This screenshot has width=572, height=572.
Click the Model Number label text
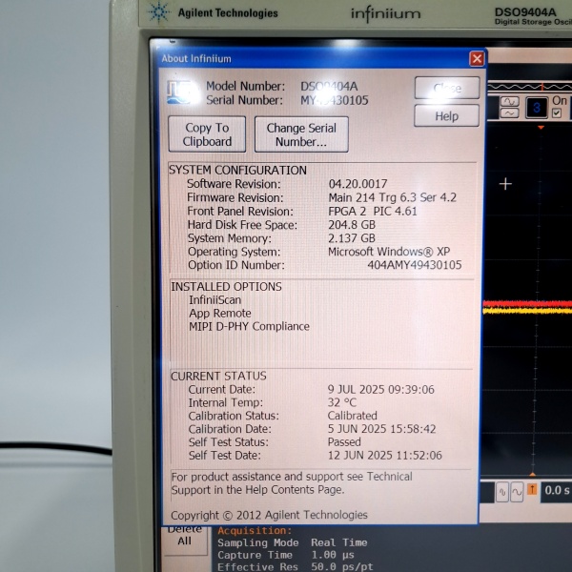coord(246,86)
